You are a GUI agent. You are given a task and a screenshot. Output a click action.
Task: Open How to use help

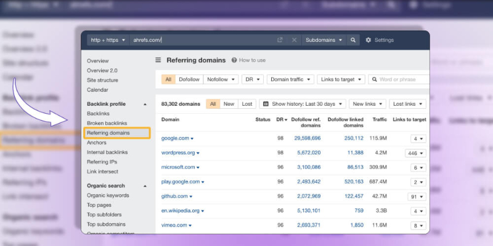249,60
